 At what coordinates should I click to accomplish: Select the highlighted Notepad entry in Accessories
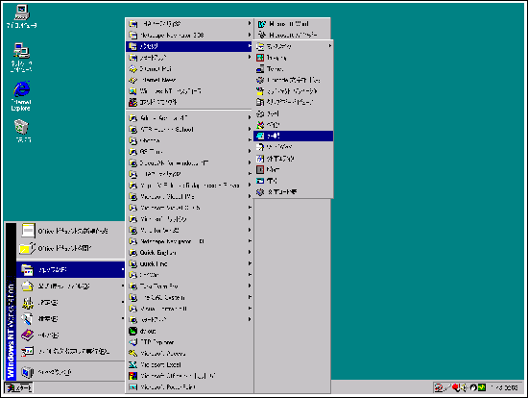point(294,136)
